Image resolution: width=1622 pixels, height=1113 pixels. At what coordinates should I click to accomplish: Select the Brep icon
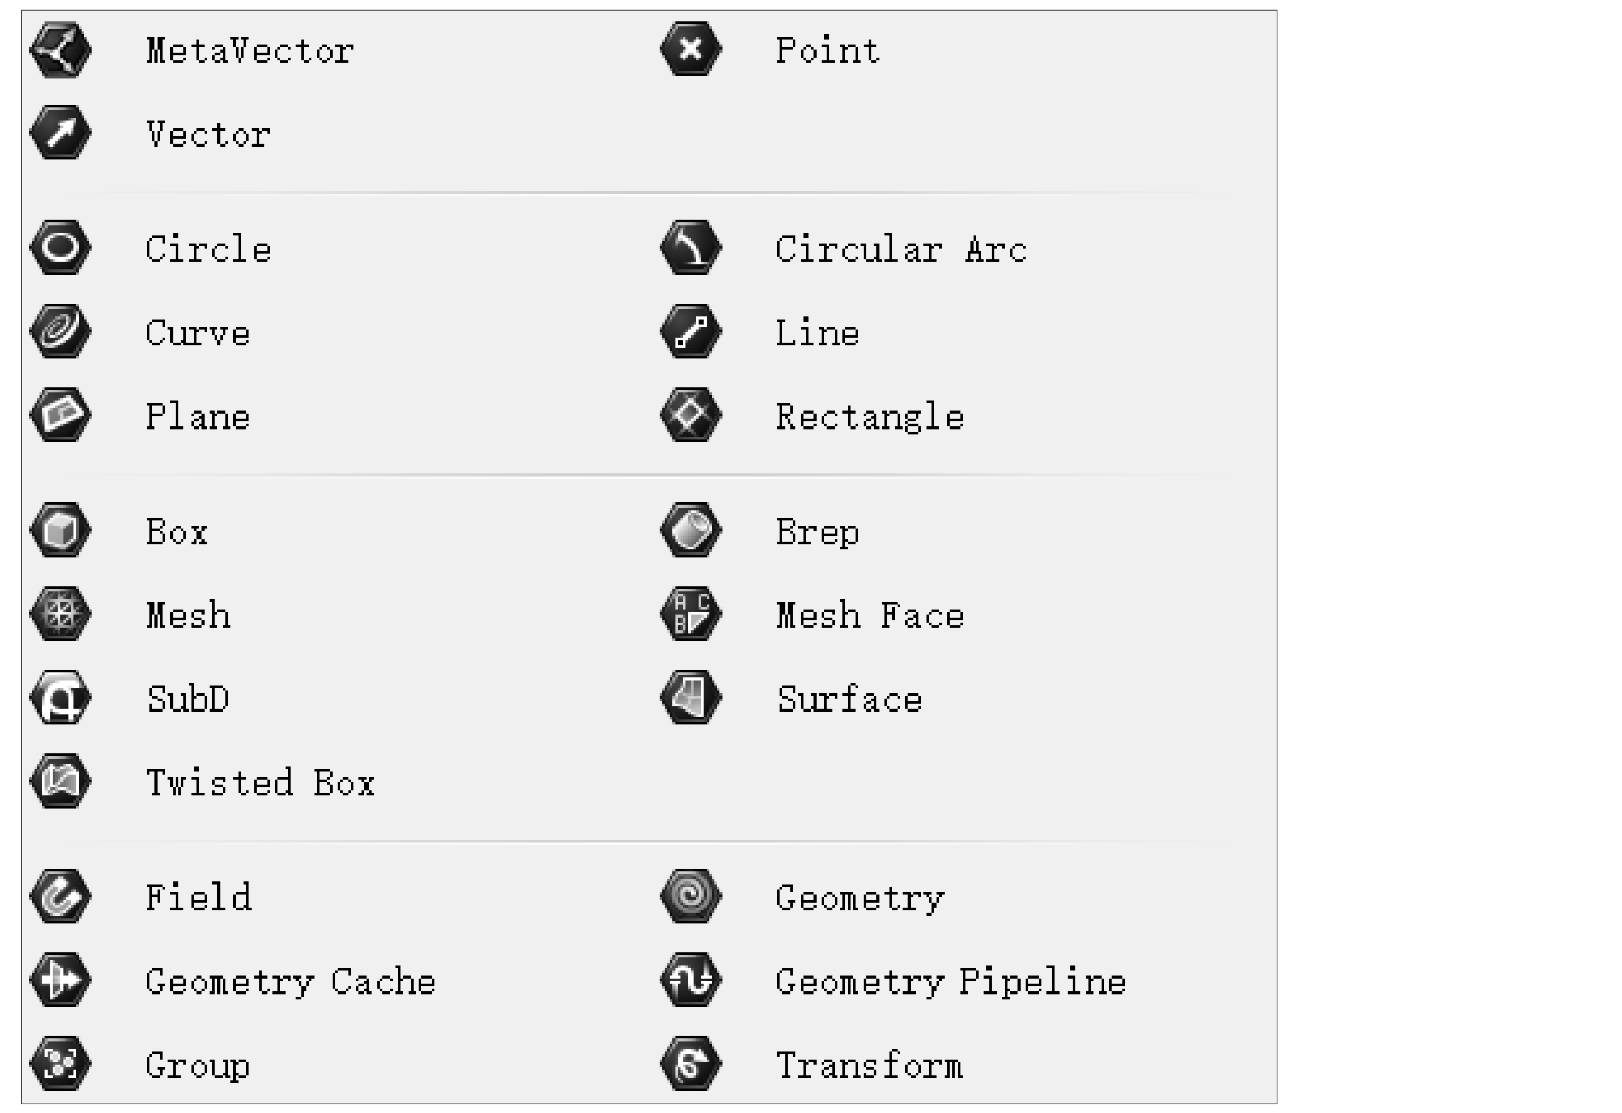[x=691, y=530]
